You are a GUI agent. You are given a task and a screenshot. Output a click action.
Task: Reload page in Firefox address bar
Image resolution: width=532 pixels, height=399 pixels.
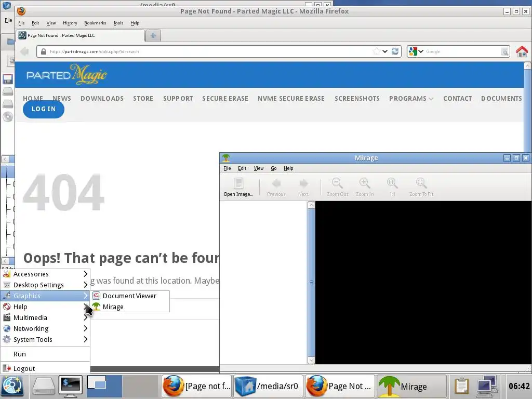[x=395, y=51]
